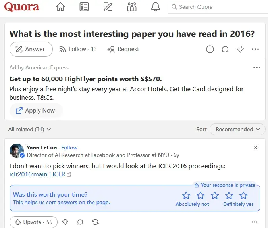Open Yann LeCun's profile picture
Image resolution: width=268 pixels, height=228 pixels.
pyautogui.click(x=17, y=151)
